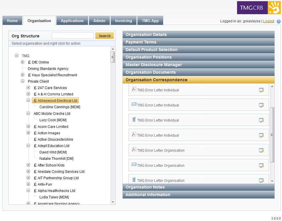Image resolution: width=282 pixels, height=221 pixels.
Task: Select Natalie Thornhill [DM] in tree
Action: click(x=56, y=159)
